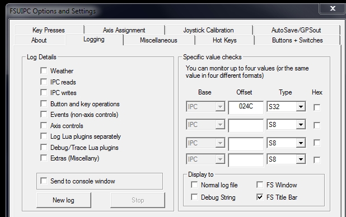Switch to Hot Keys tab
Image resolution: width=346 pixels, height=217 pixels.
pyautogui.click(x=225, y=40)
